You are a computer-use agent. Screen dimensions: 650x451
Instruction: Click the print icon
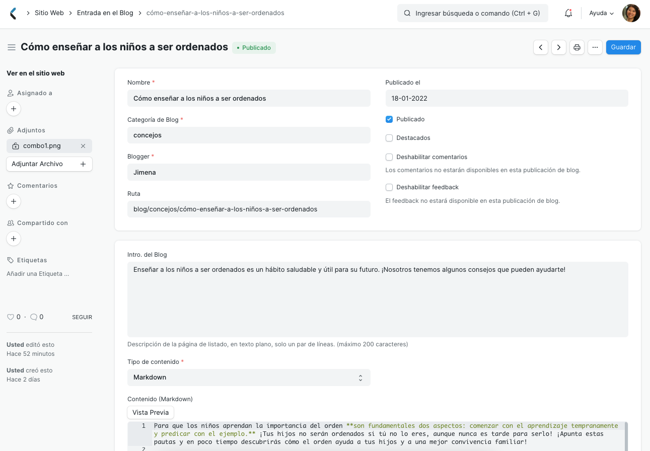tap(577, 47)
